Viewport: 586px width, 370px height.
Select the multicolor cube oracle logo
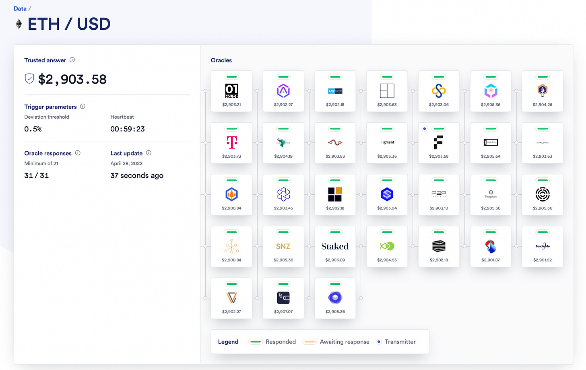[491, 91]
